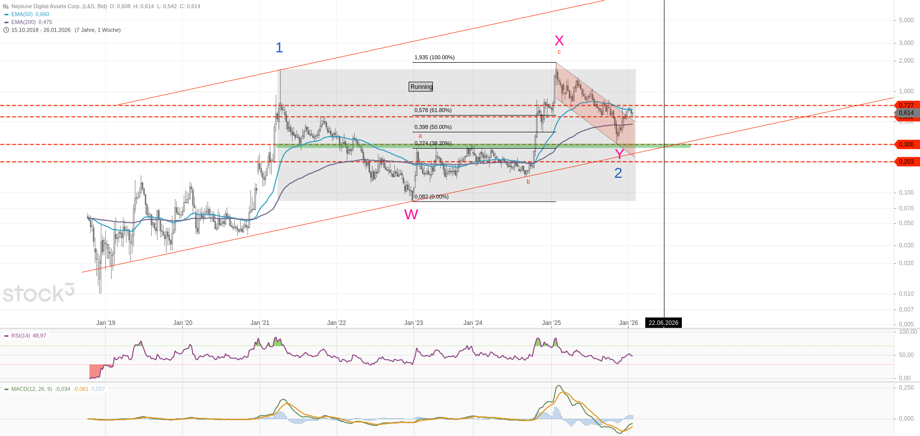
Task: Toggle the EMA(200) indicator legend entry
Action: 31,22
